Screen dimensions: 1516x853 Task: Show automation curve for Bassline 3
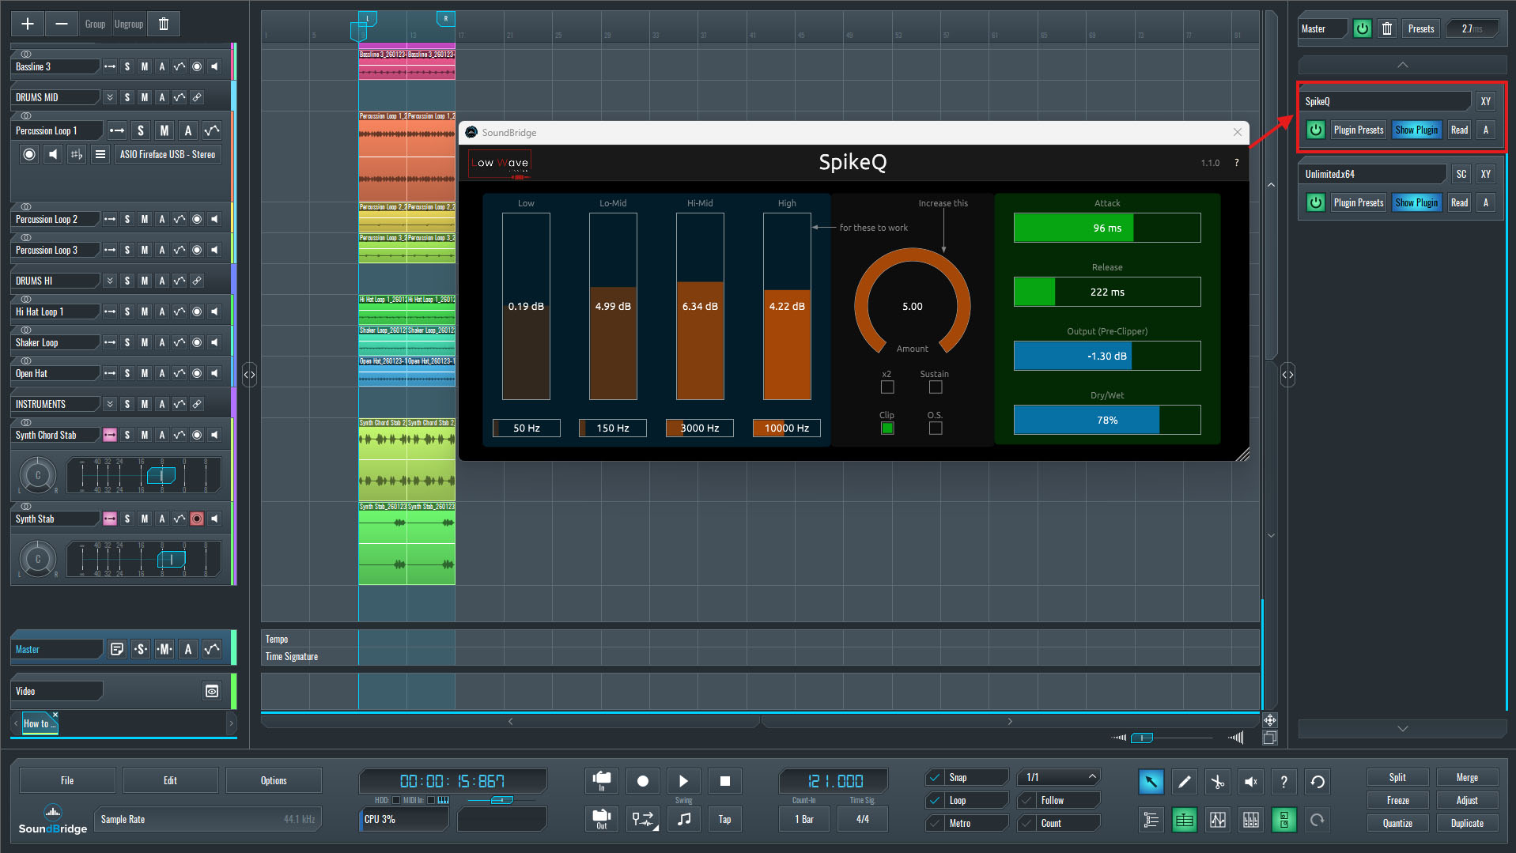pos(180,66)
